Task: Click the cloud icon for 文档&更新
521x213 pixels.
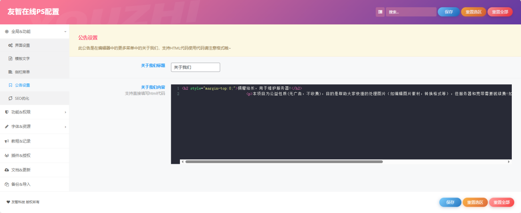Action: 7,170
